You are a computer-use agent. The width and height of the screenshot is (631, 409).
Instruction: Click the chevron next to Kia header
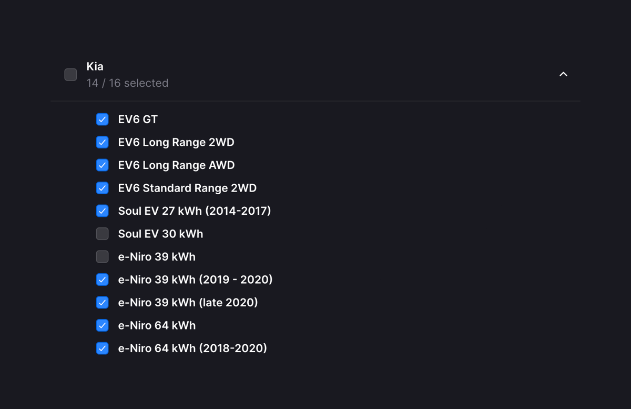[563, 74]
